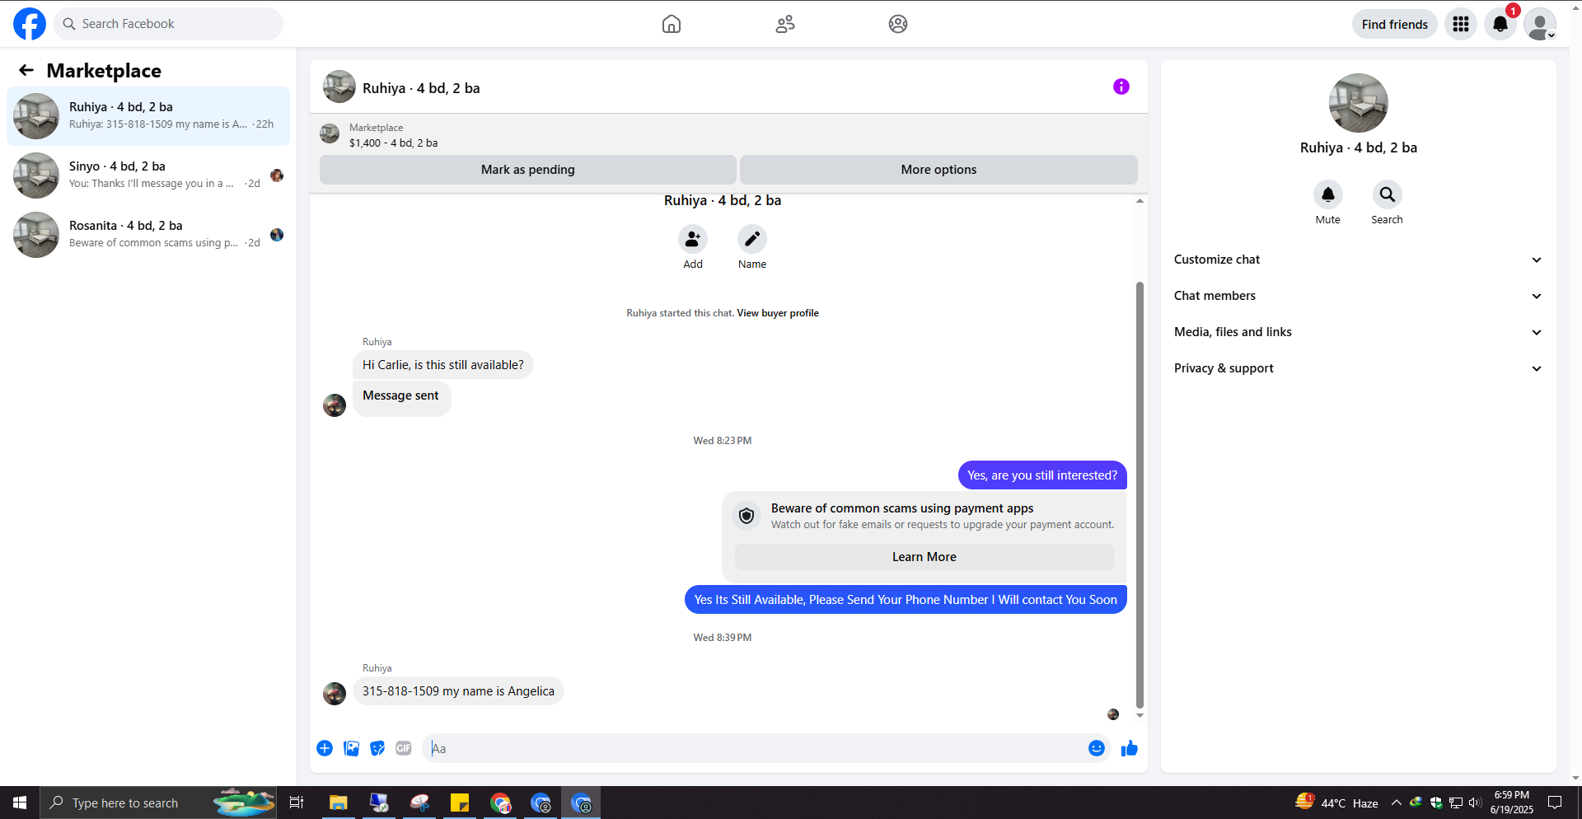Open the emoji picker
Image resolution: width=1582 pixels, height=819 pixels.
click(x=1097, y=748)
